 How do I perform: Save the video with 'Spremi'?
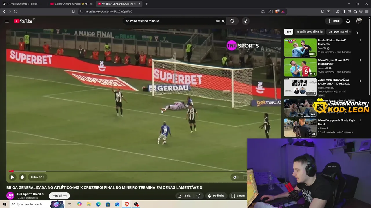(x=238, y=196)
